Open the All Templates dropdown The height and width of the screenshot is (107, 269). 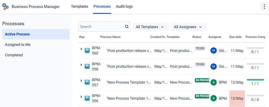[150, 27]
